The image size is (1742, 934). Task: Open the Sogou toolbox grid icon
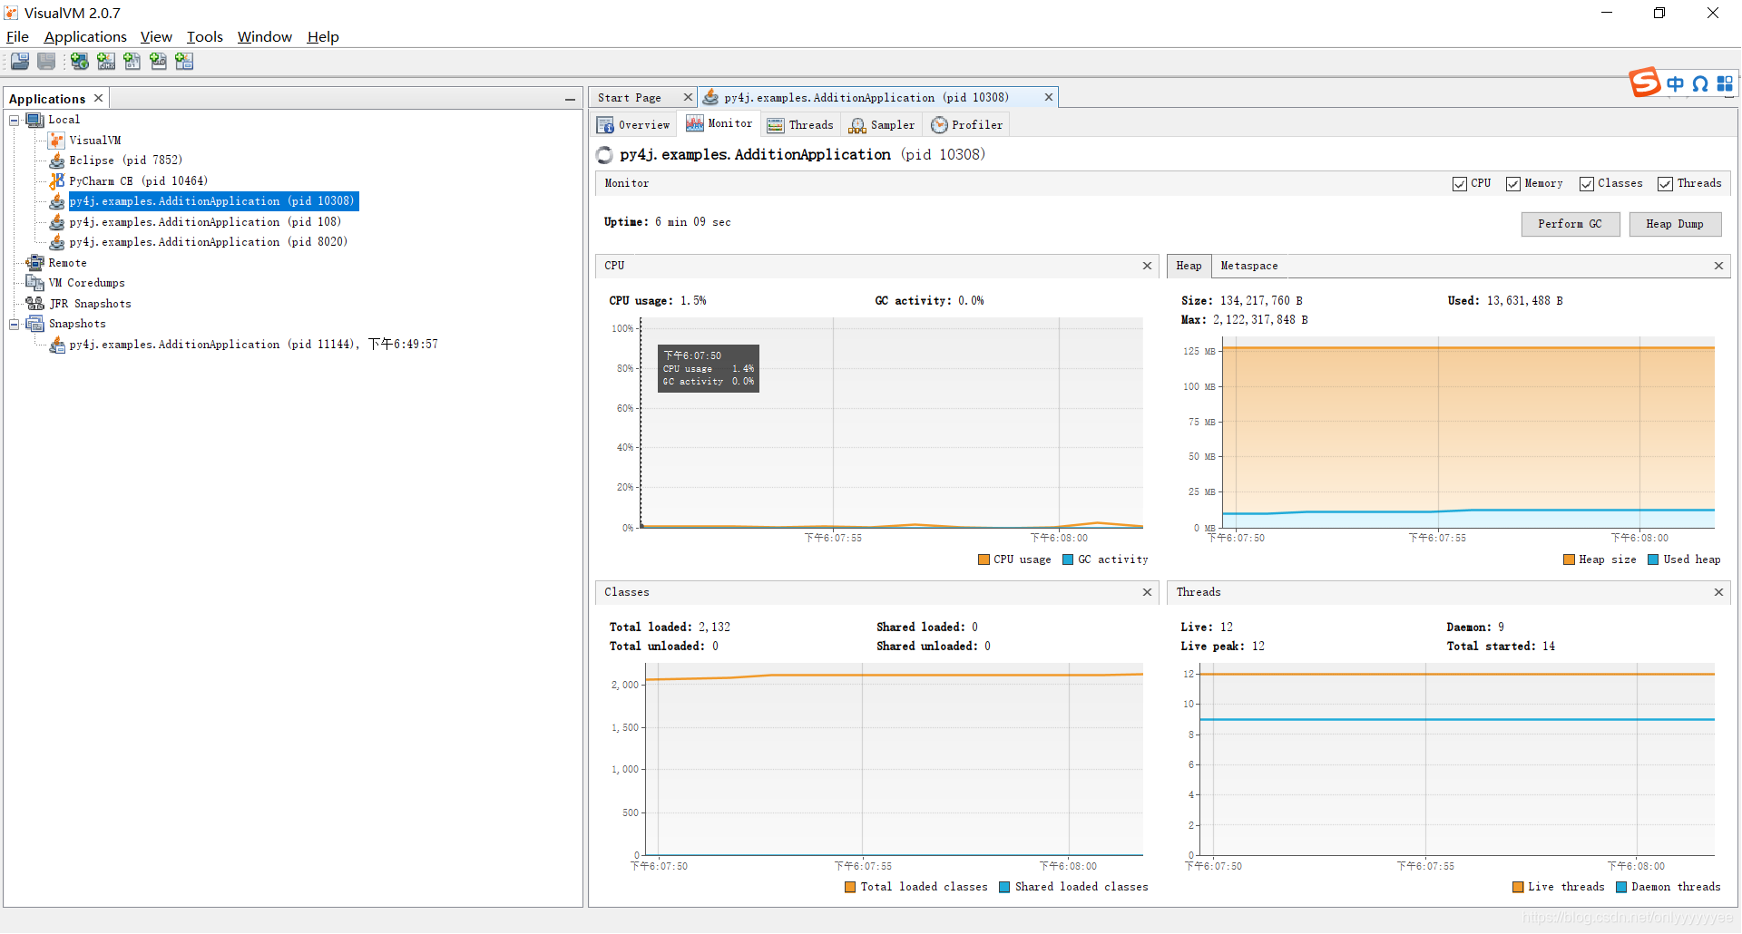pyautogui.click(x=1725, y=83)
